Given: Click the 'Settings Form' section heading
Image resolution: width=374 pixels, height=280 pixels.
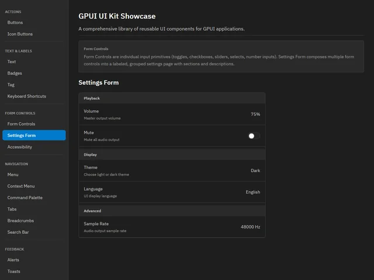Looking at the screenshot, I should point(99,83).
